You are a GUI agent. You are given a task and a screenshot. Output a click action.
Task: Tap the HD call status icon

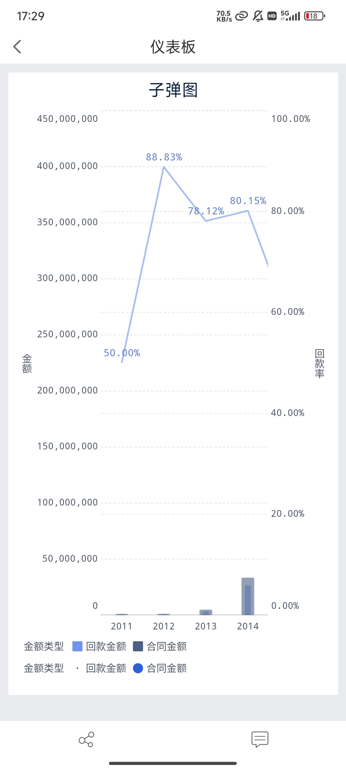coord(272,16)
